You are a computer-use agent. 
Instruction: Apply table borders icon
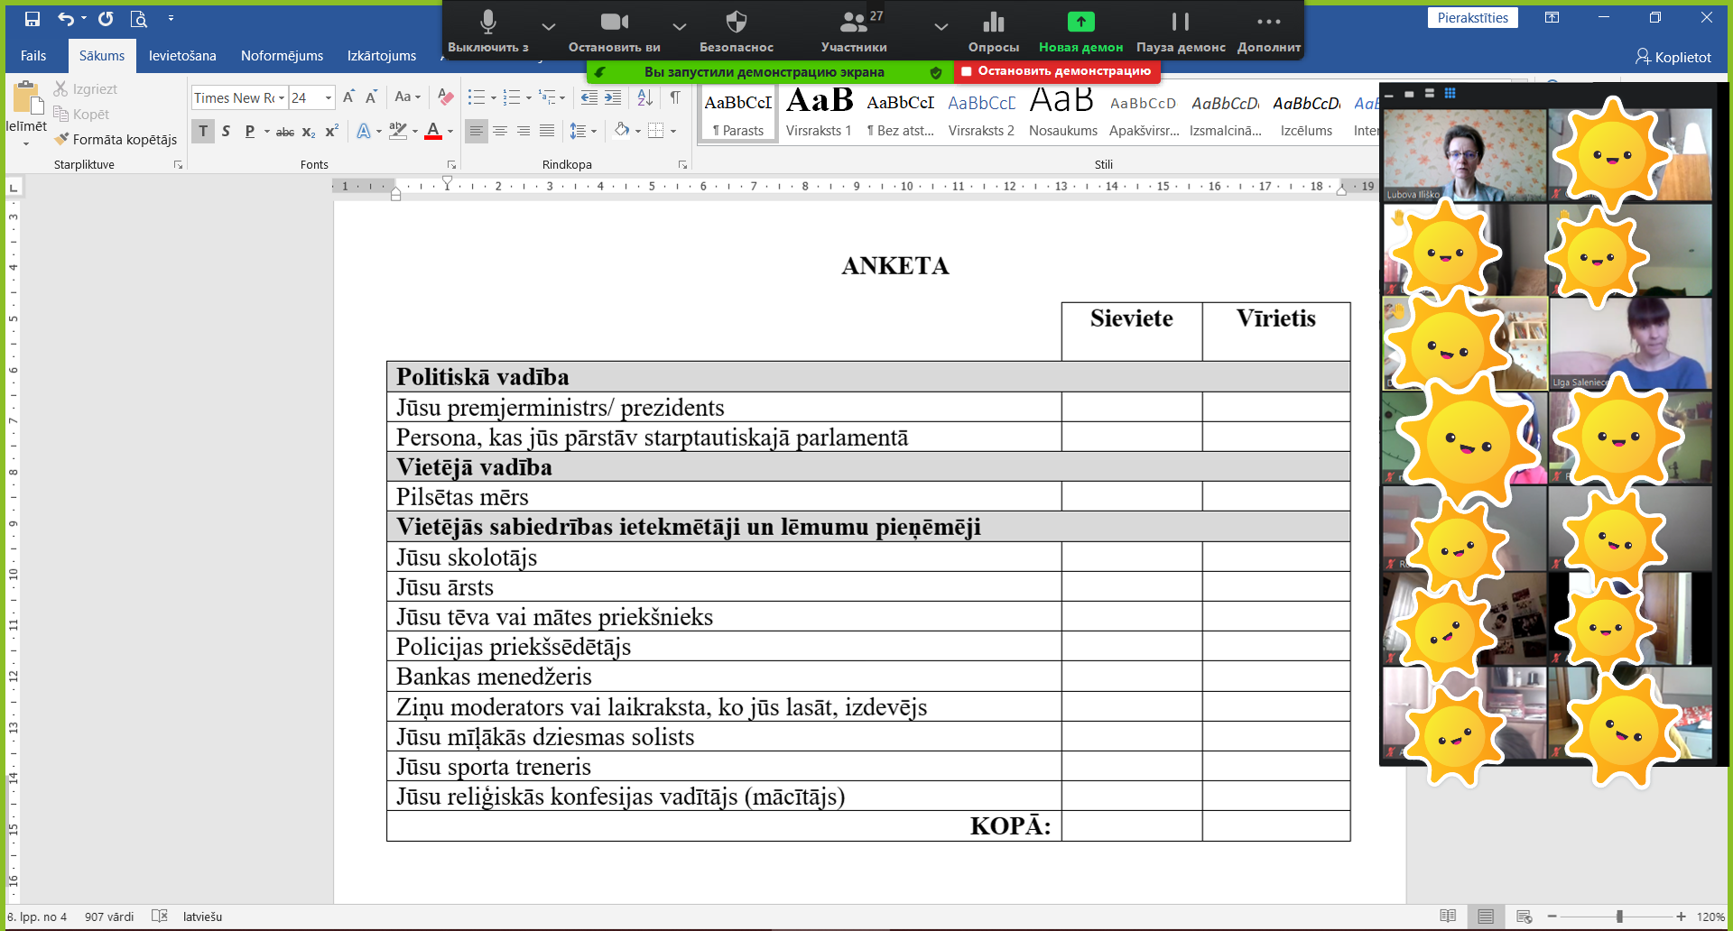tap(656, 130)
